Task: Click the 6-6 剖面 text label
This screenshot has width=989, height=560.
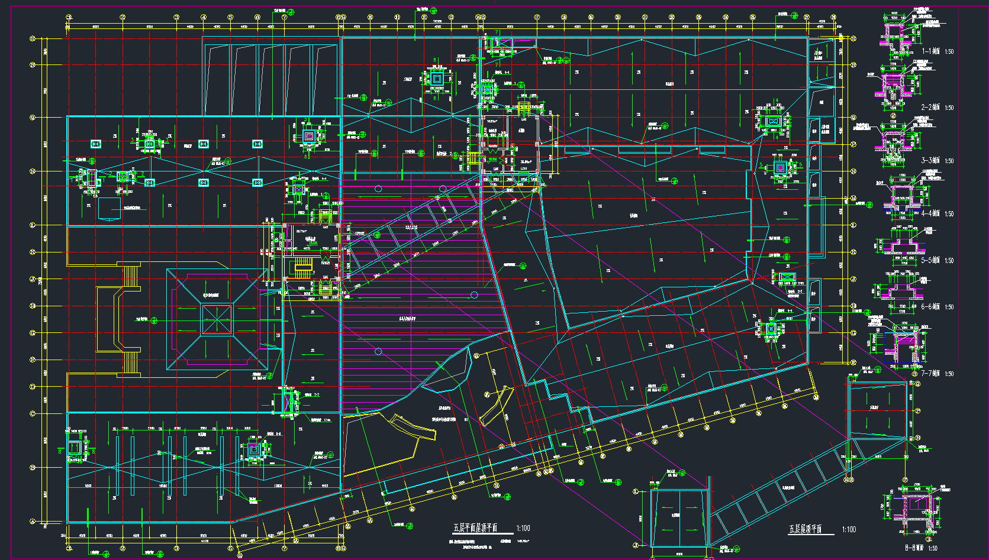Action: [x=930, y=307]
